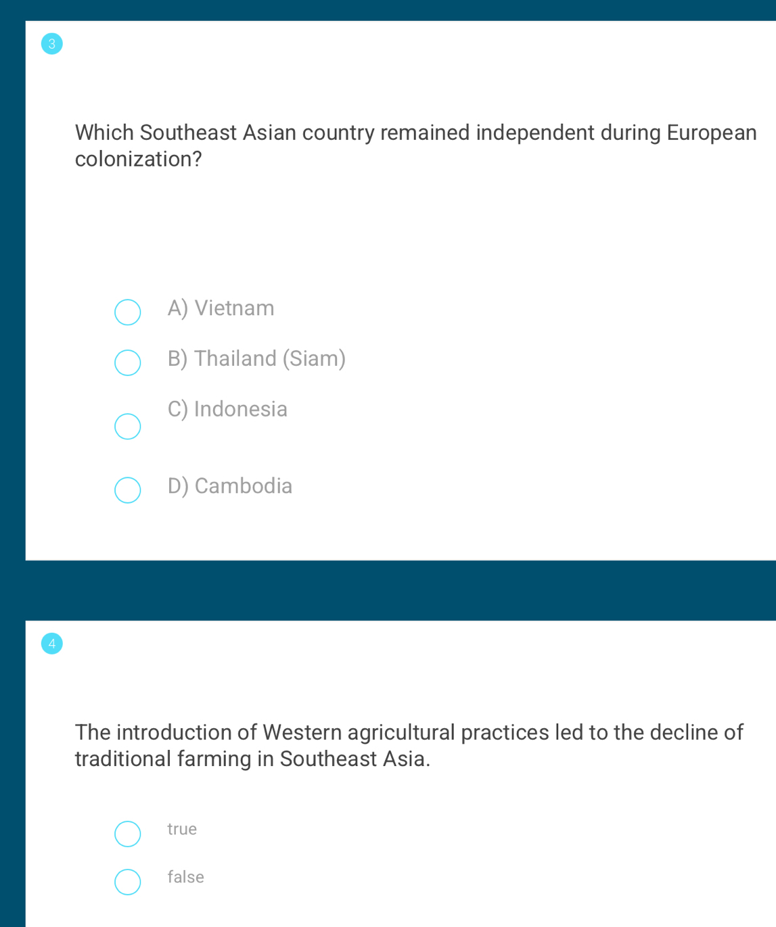Click the 'C) Indonesia' answer label
776x927 pixels.
click(227, 409)
